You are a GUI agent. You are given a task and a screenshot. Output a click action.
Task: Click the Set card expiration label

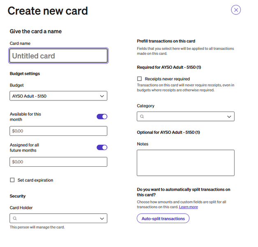point(35,180)
